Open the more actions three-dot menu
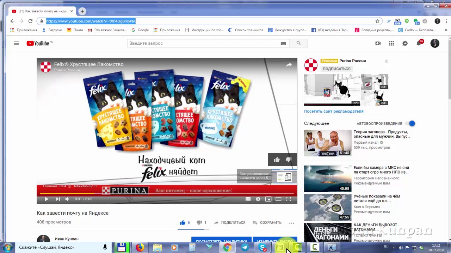The image size is (451, 253). pos(292,223)
